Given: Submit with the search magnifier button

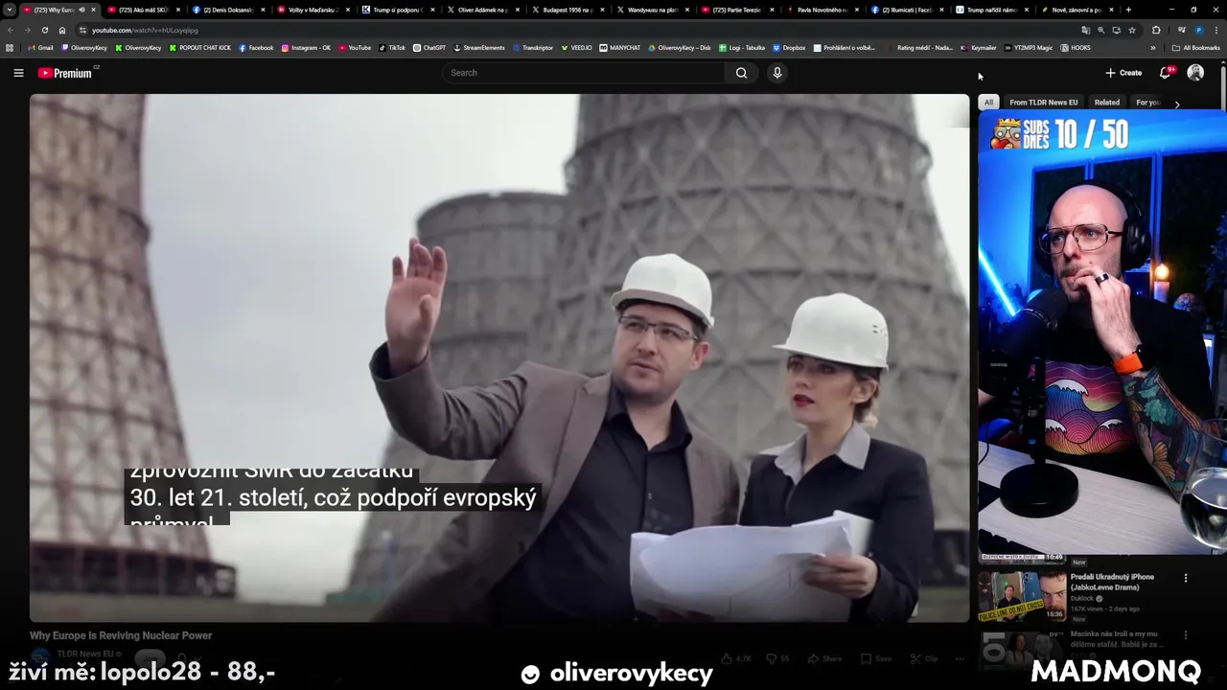Looking at the screenshot, I should point(741,73).
